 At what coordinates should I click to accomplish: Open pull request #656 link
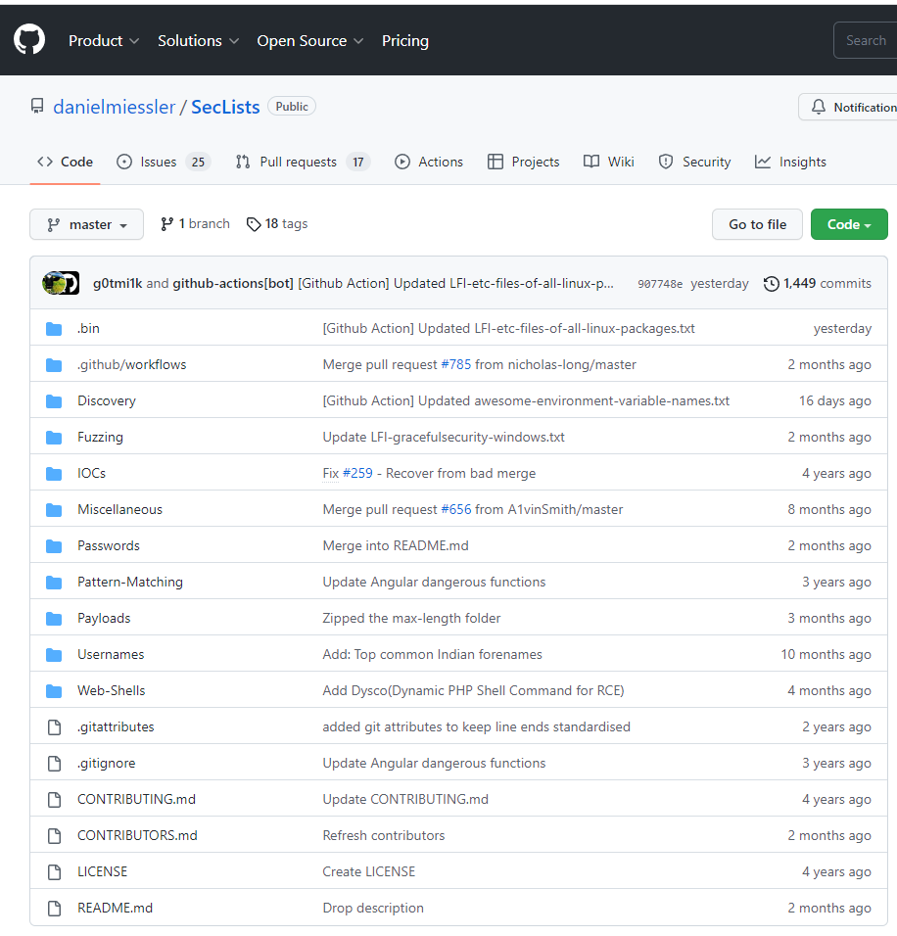coord(455,510)
